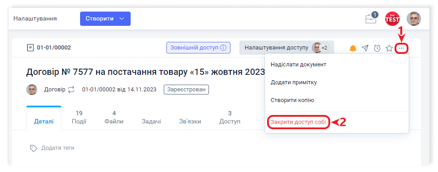This screenshot has height=172, width=438.
Task: Click the document title Договір № 7577
Action: [x=145, y=72]
